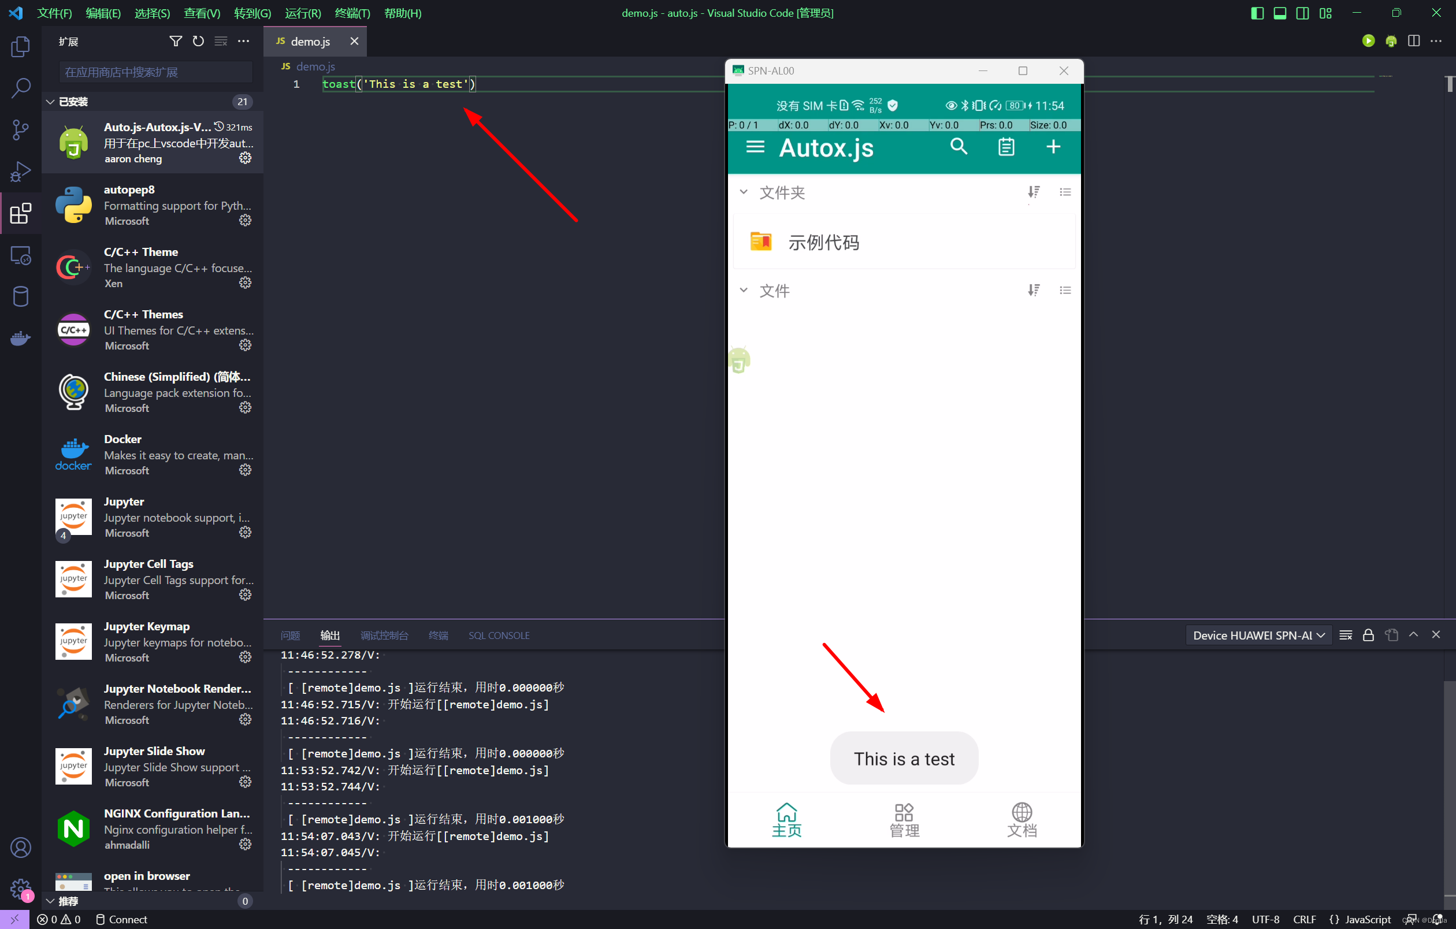Clear extensions search results icon
The image size is (1456, 929).
point(221,41)
